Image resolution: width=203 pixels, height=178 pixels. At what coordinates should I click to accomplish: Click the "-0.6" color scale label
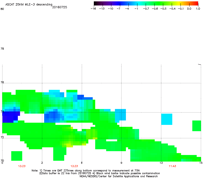[155, 9]
